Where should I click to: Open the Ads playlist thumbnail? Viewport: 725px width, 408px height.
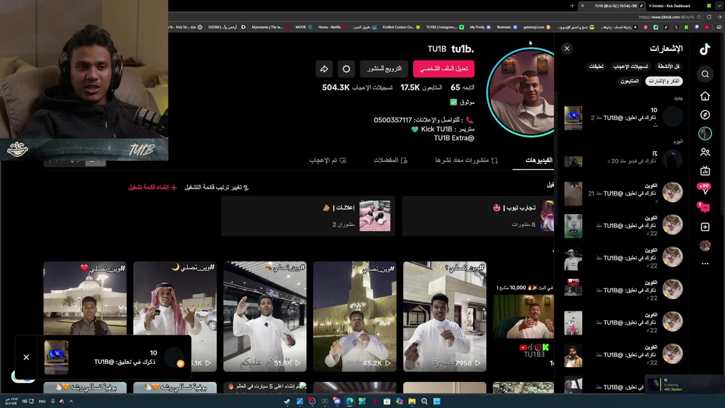point(374,216)
